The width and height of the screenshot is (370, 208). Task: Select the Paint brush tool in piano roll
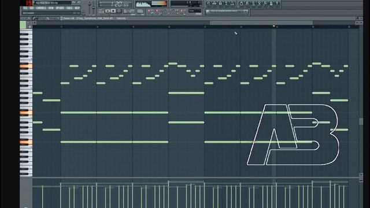click(37, 18)
